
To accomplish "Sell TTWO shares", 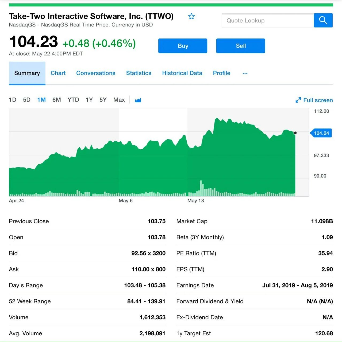I will (241, 46).
